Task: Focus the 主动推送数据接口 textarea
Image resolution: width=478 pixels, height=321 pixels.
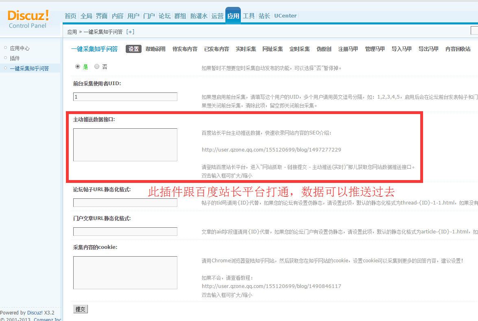Action: [x=125, y=145]
